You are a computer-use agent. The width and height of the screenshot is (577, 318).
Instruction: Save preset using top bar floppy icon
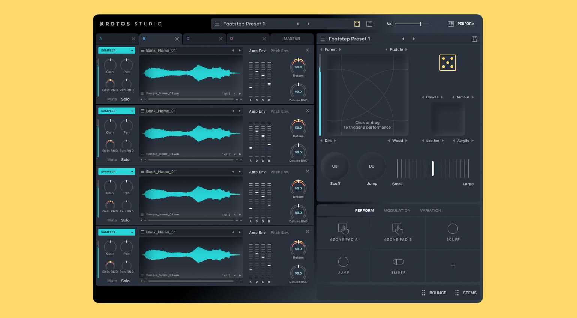(369, 24)
